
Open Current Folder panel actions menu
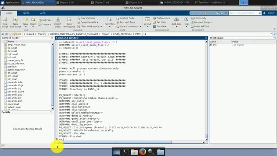tap(52, 38)
